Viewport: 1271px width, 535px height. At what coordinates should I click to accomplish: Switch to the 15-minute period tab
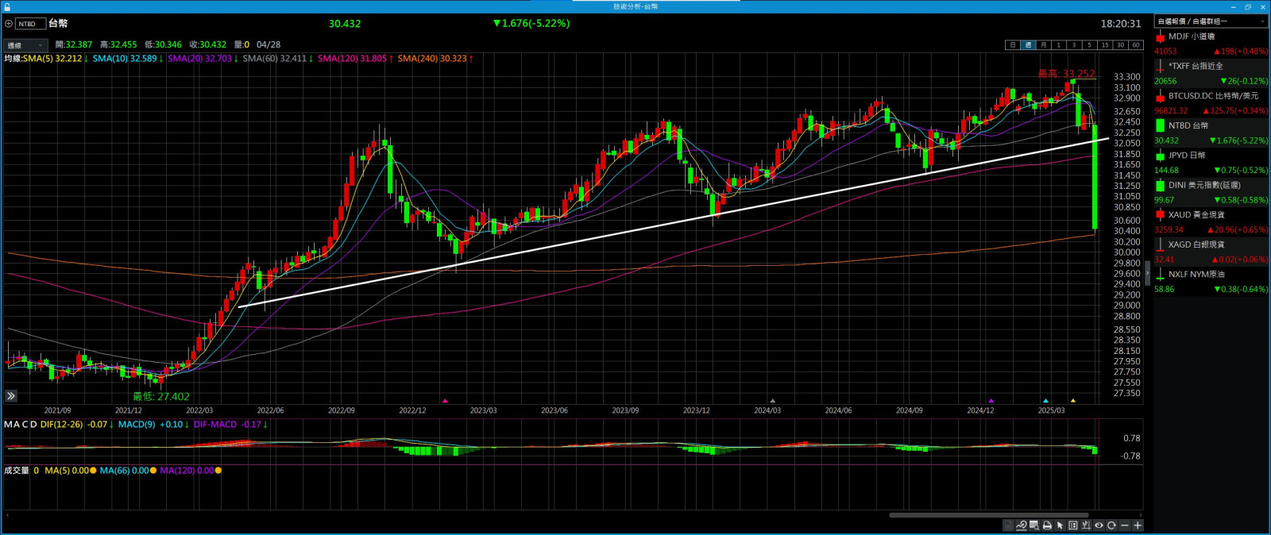click(x=1105, y=45)
